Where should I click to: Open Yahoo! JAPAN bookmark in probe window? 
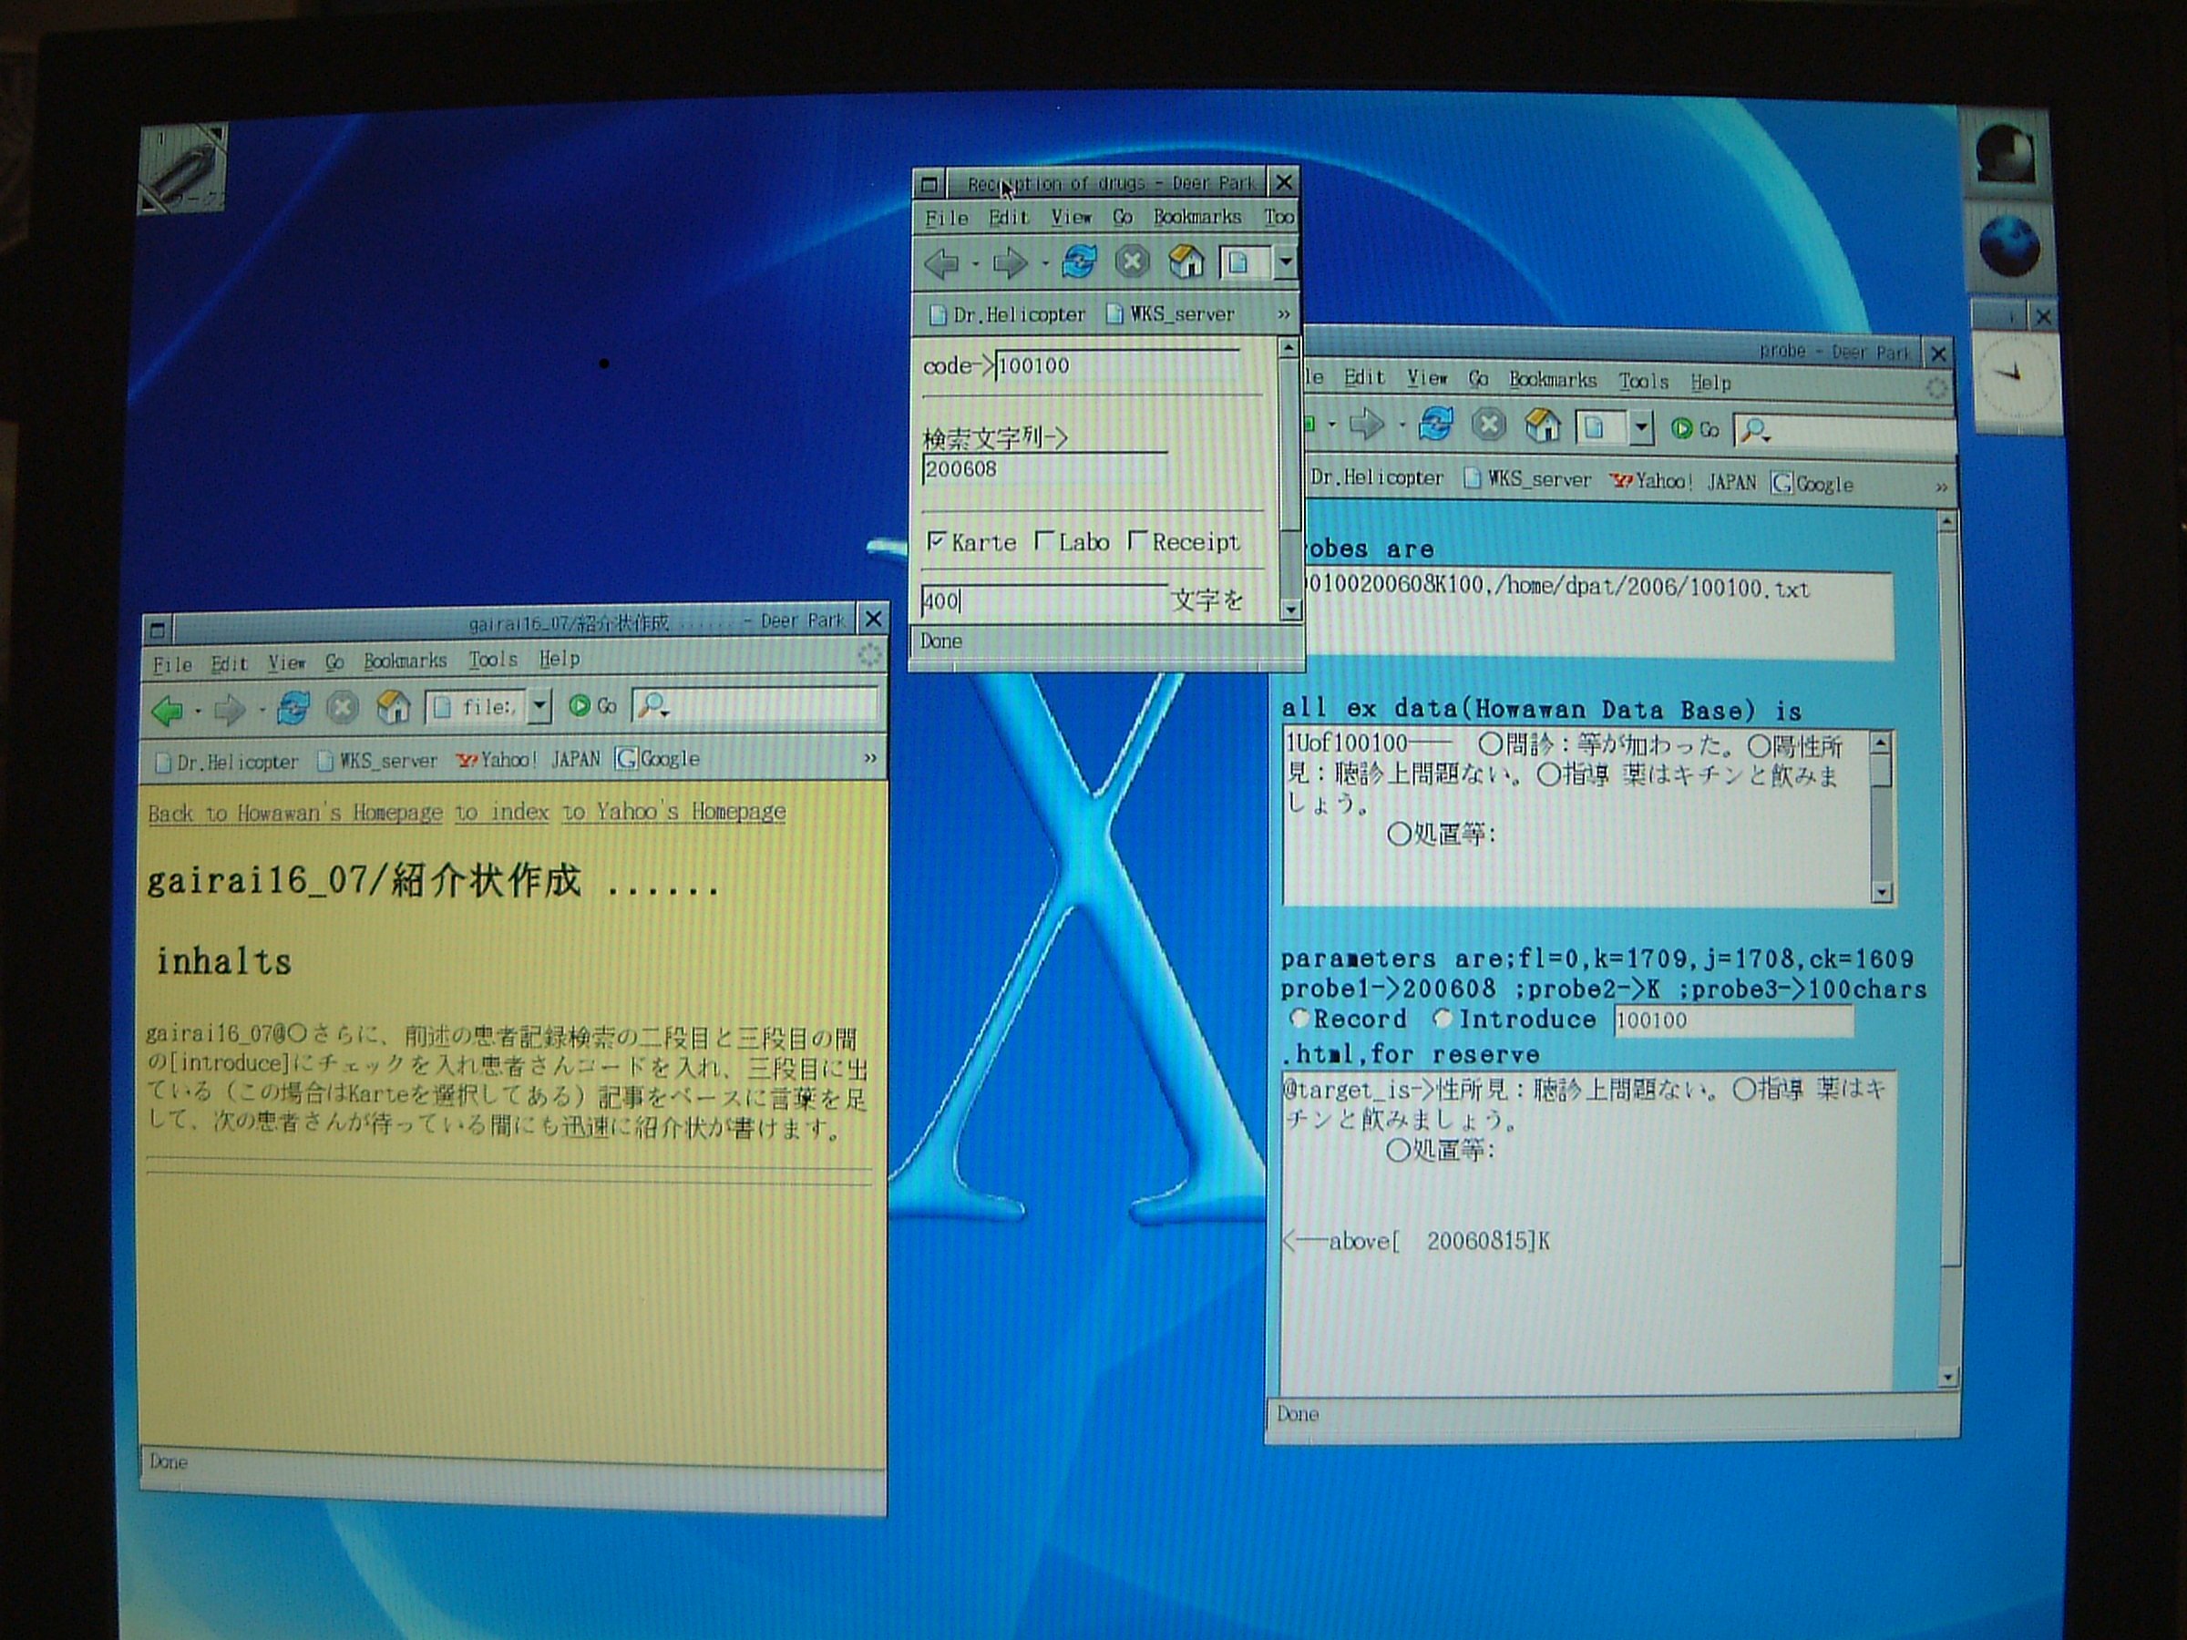1684,481
